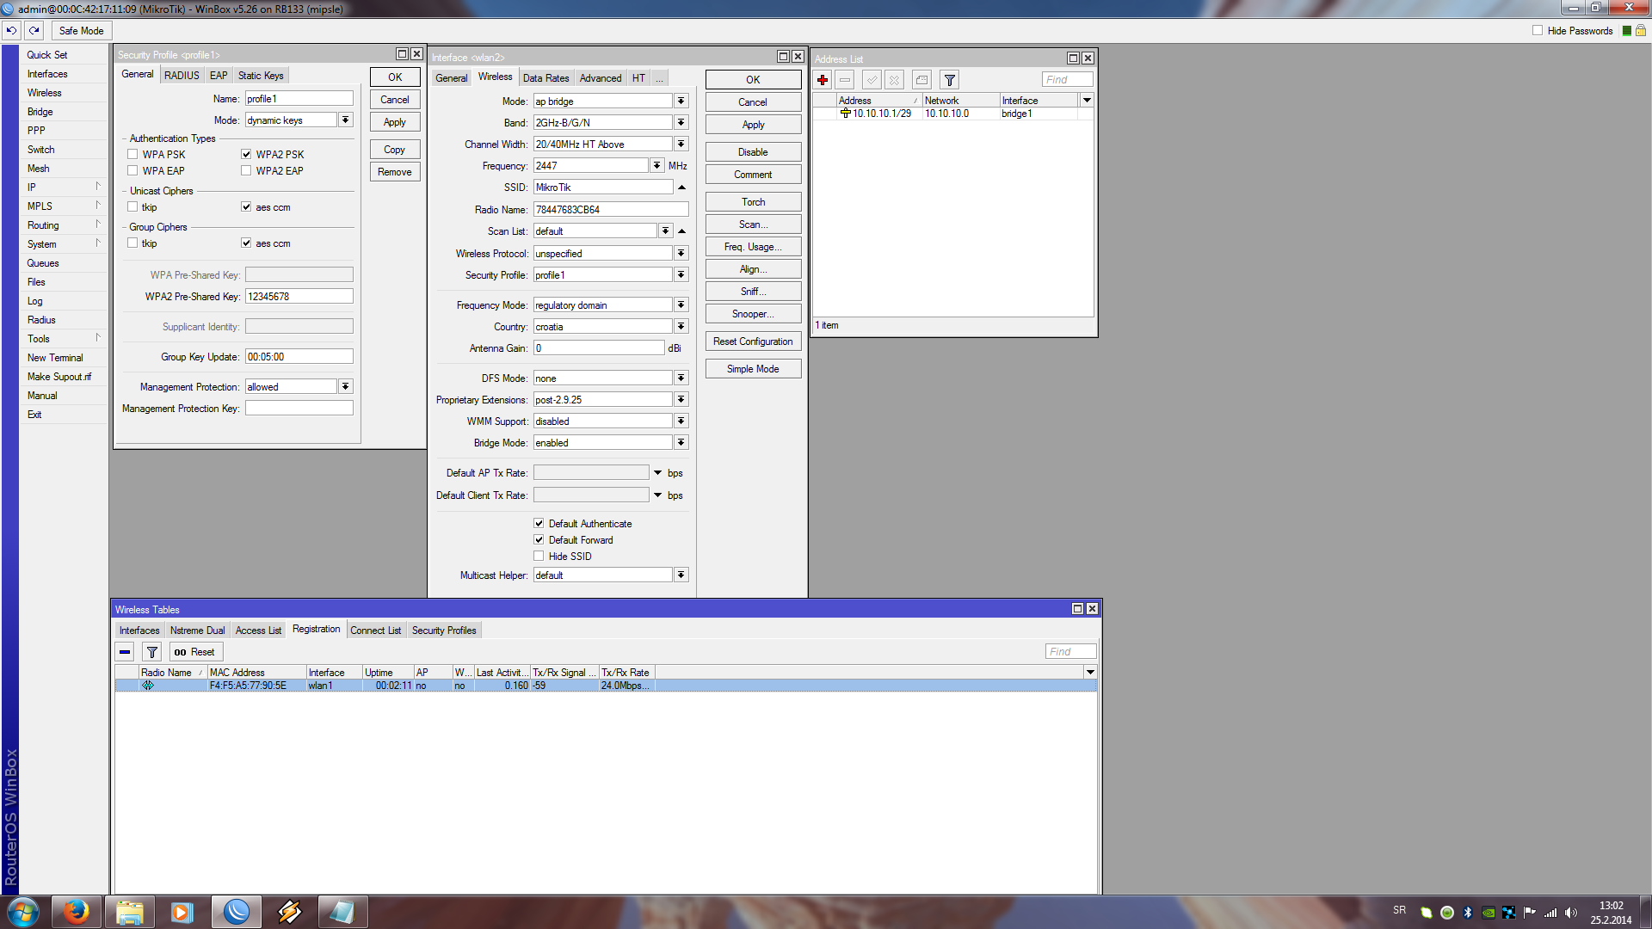Click the Undo arrow icon in WinBox toolbar

point(11,30)
